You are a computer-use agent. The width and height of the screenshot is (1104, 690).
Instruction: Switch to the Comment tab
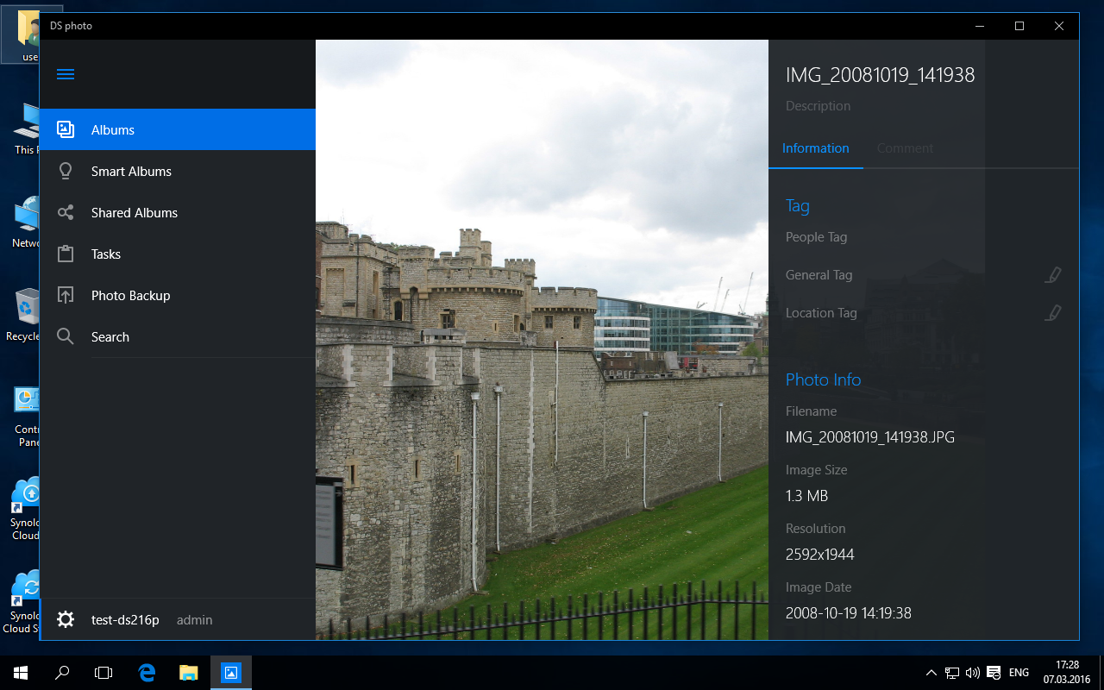(905, 148)
